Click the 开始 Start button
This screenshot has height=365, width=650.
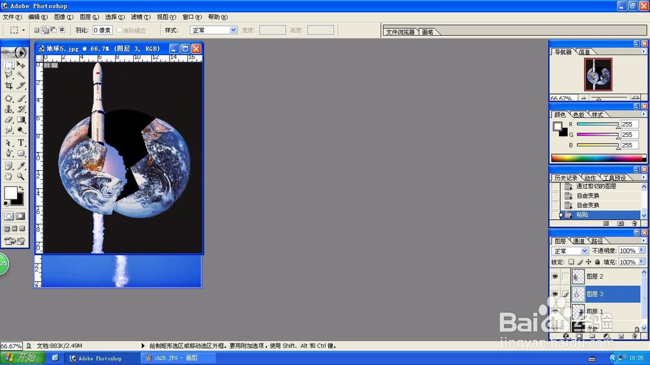pos(23,358)
